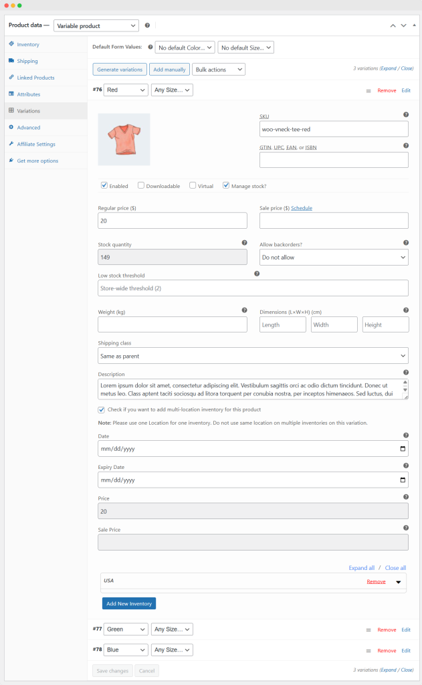Click the Generate variations button
This screenshot has width=422, height=685.
[120, 70]
